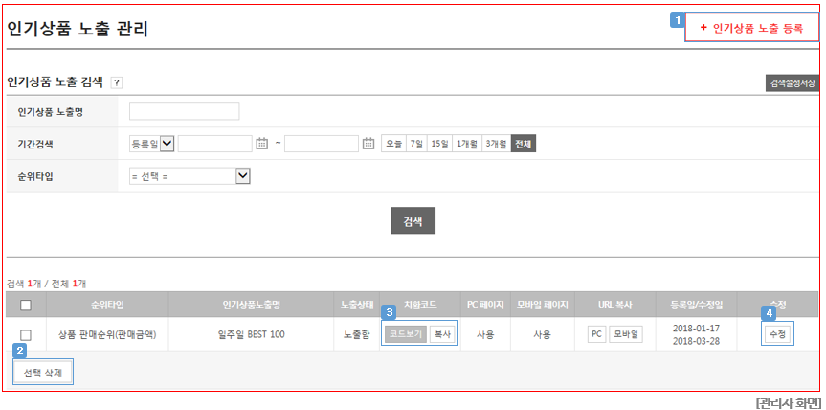Select the 오늘 period option
The height and width of the screenshot is (410, 826).
click(393, 144)
